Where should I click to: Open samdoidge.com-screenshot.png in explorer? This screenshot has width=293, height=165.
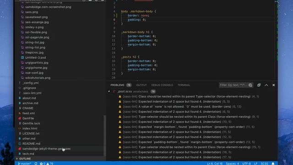coord(48,7)
